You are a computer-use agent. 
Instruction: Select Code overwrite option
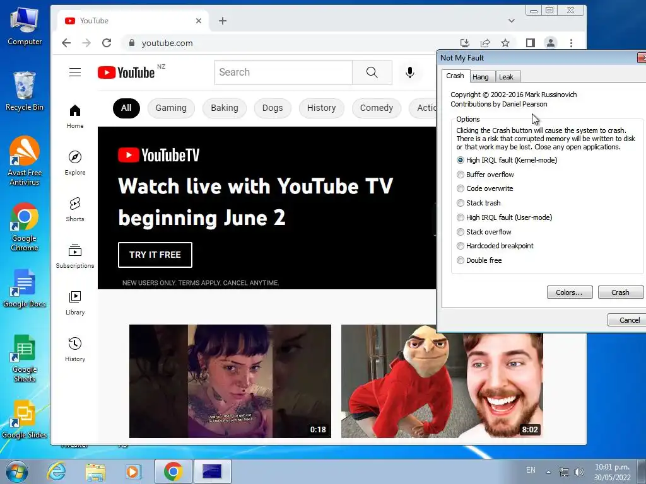click(485, 188)
